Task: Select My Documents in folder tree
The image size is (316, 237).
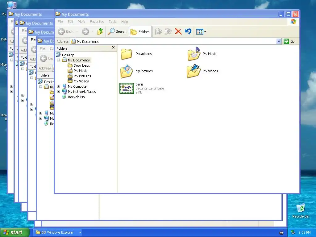Action: click(x=79, y=60)
